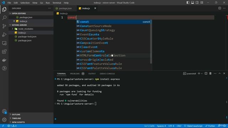Close the index.js editor tab

[x=95, y=8]
